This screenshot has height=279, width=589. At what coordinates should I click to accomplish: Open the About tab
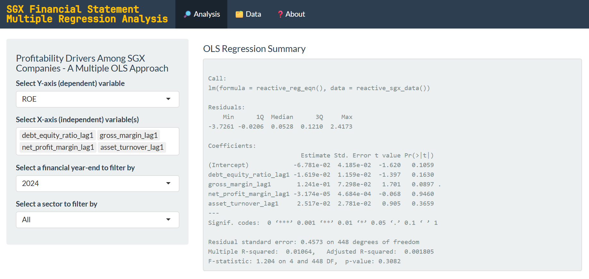coord(291,14)
